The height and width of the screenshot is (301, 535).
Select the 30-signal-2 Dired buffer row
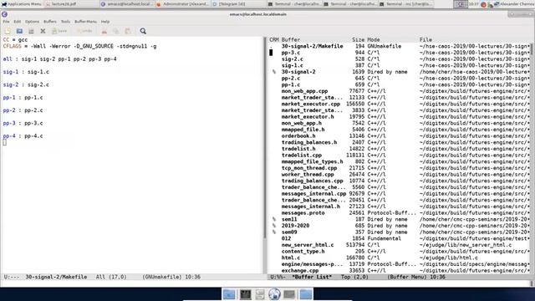click(x=400, y=72)
